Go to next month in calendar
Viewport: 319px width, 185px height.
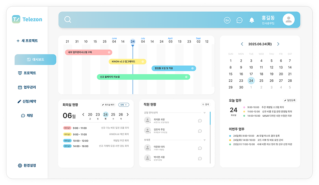click(x=278, y=44)
